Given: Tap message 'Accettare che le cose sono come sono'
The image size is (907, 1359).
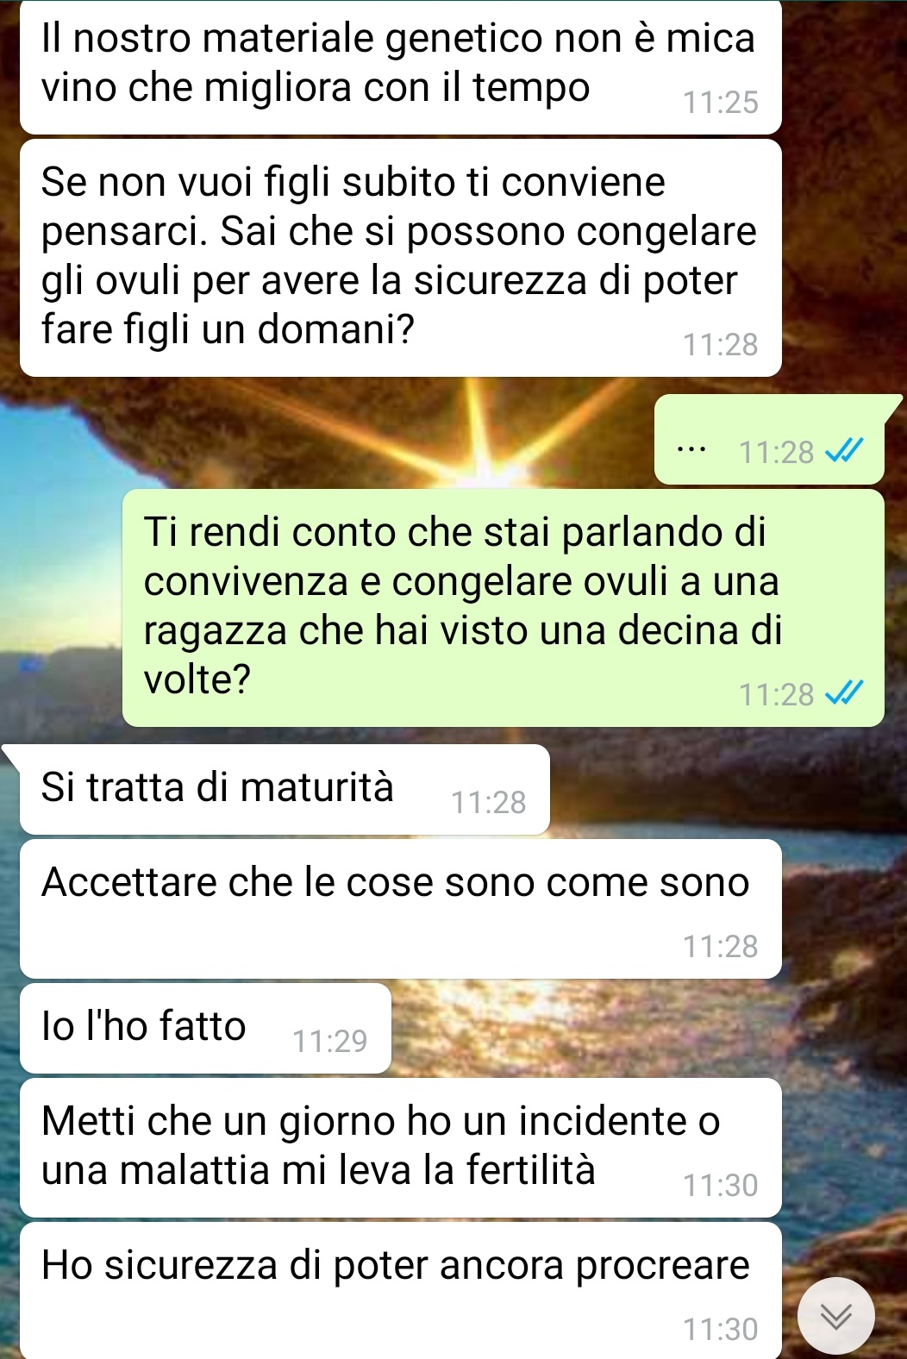Looking at the screenshot, I should [401, 909].
